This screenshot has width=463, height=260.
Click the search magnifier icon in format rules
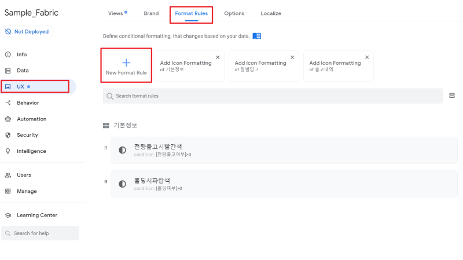[110, 96]
